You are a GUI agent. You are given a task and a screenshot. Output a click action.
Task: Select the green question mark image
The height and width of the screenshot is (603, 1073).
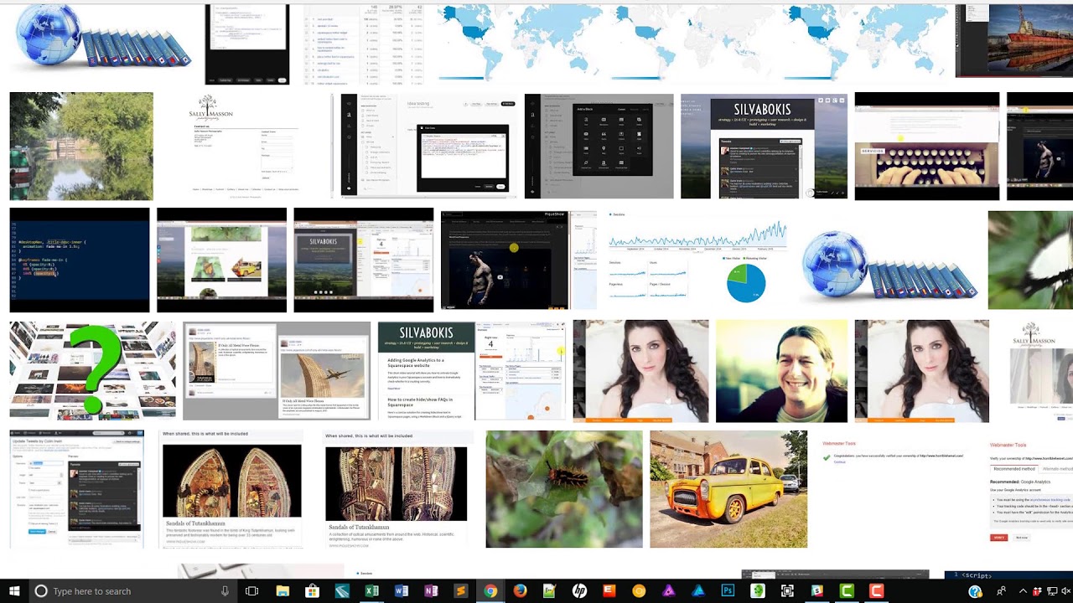[92, 370]
